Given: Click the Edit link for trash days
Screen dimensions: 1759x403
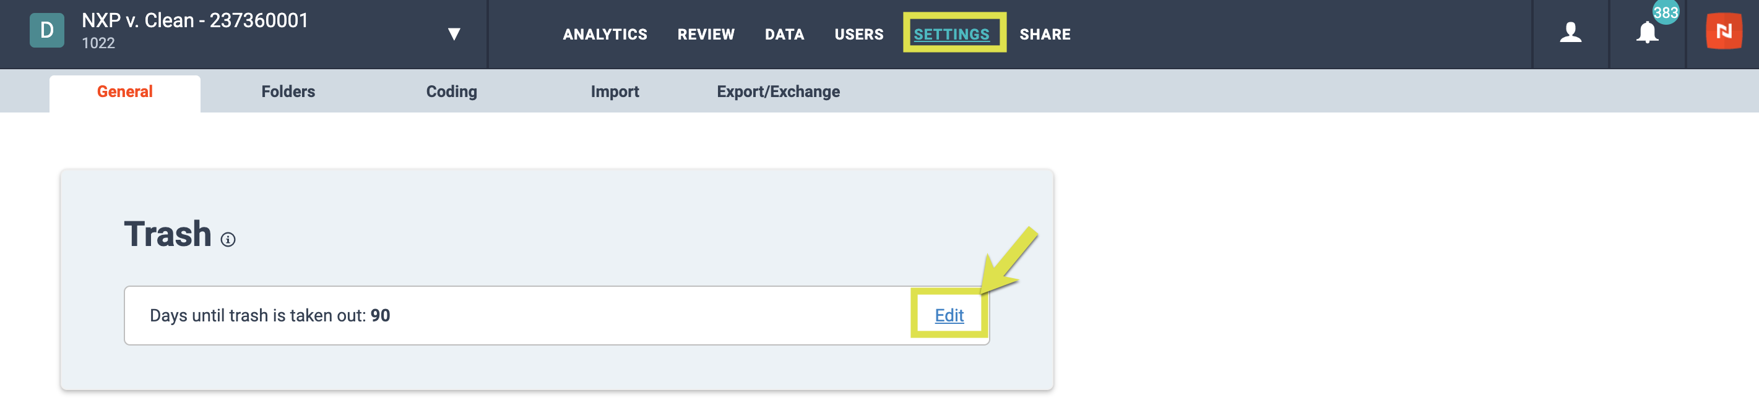Looking at the screenshot, I should coord(948,315).
